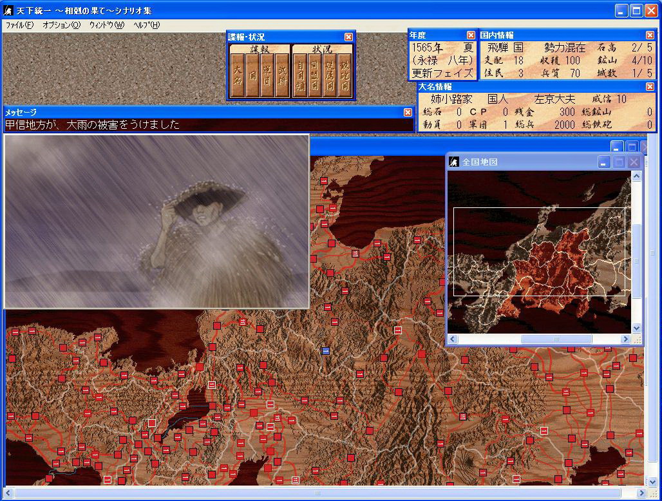
Task: Select the 国 espionage button
Action: pos(252,75)
